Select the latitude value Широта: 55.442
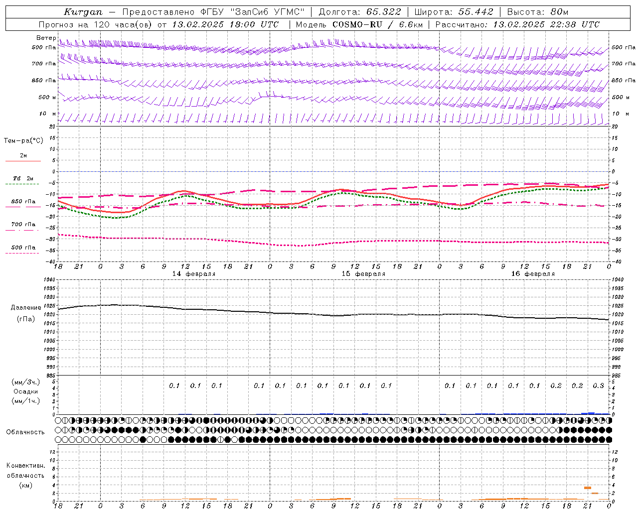Image resolution: width=638 pixels, height=510 pixels. point(454,12)
